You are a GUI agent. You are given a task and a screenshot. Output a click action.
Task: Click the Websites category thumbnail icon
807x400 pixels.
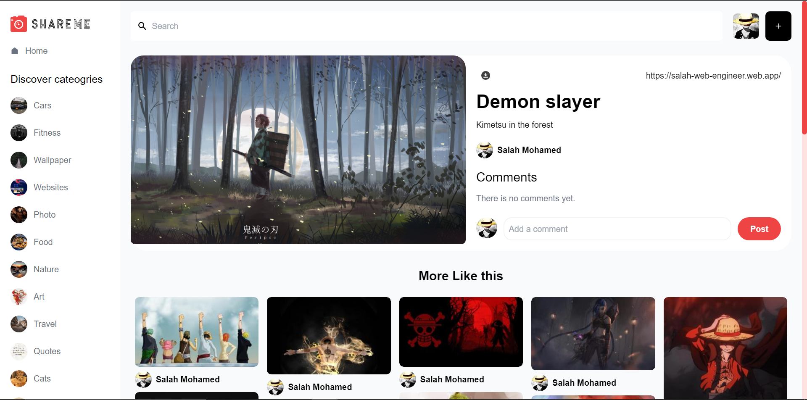(x=19, y=187)
